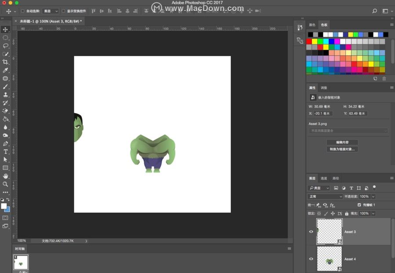Select the Crop tool
The image size is (395, 273).
coord(5,62)
